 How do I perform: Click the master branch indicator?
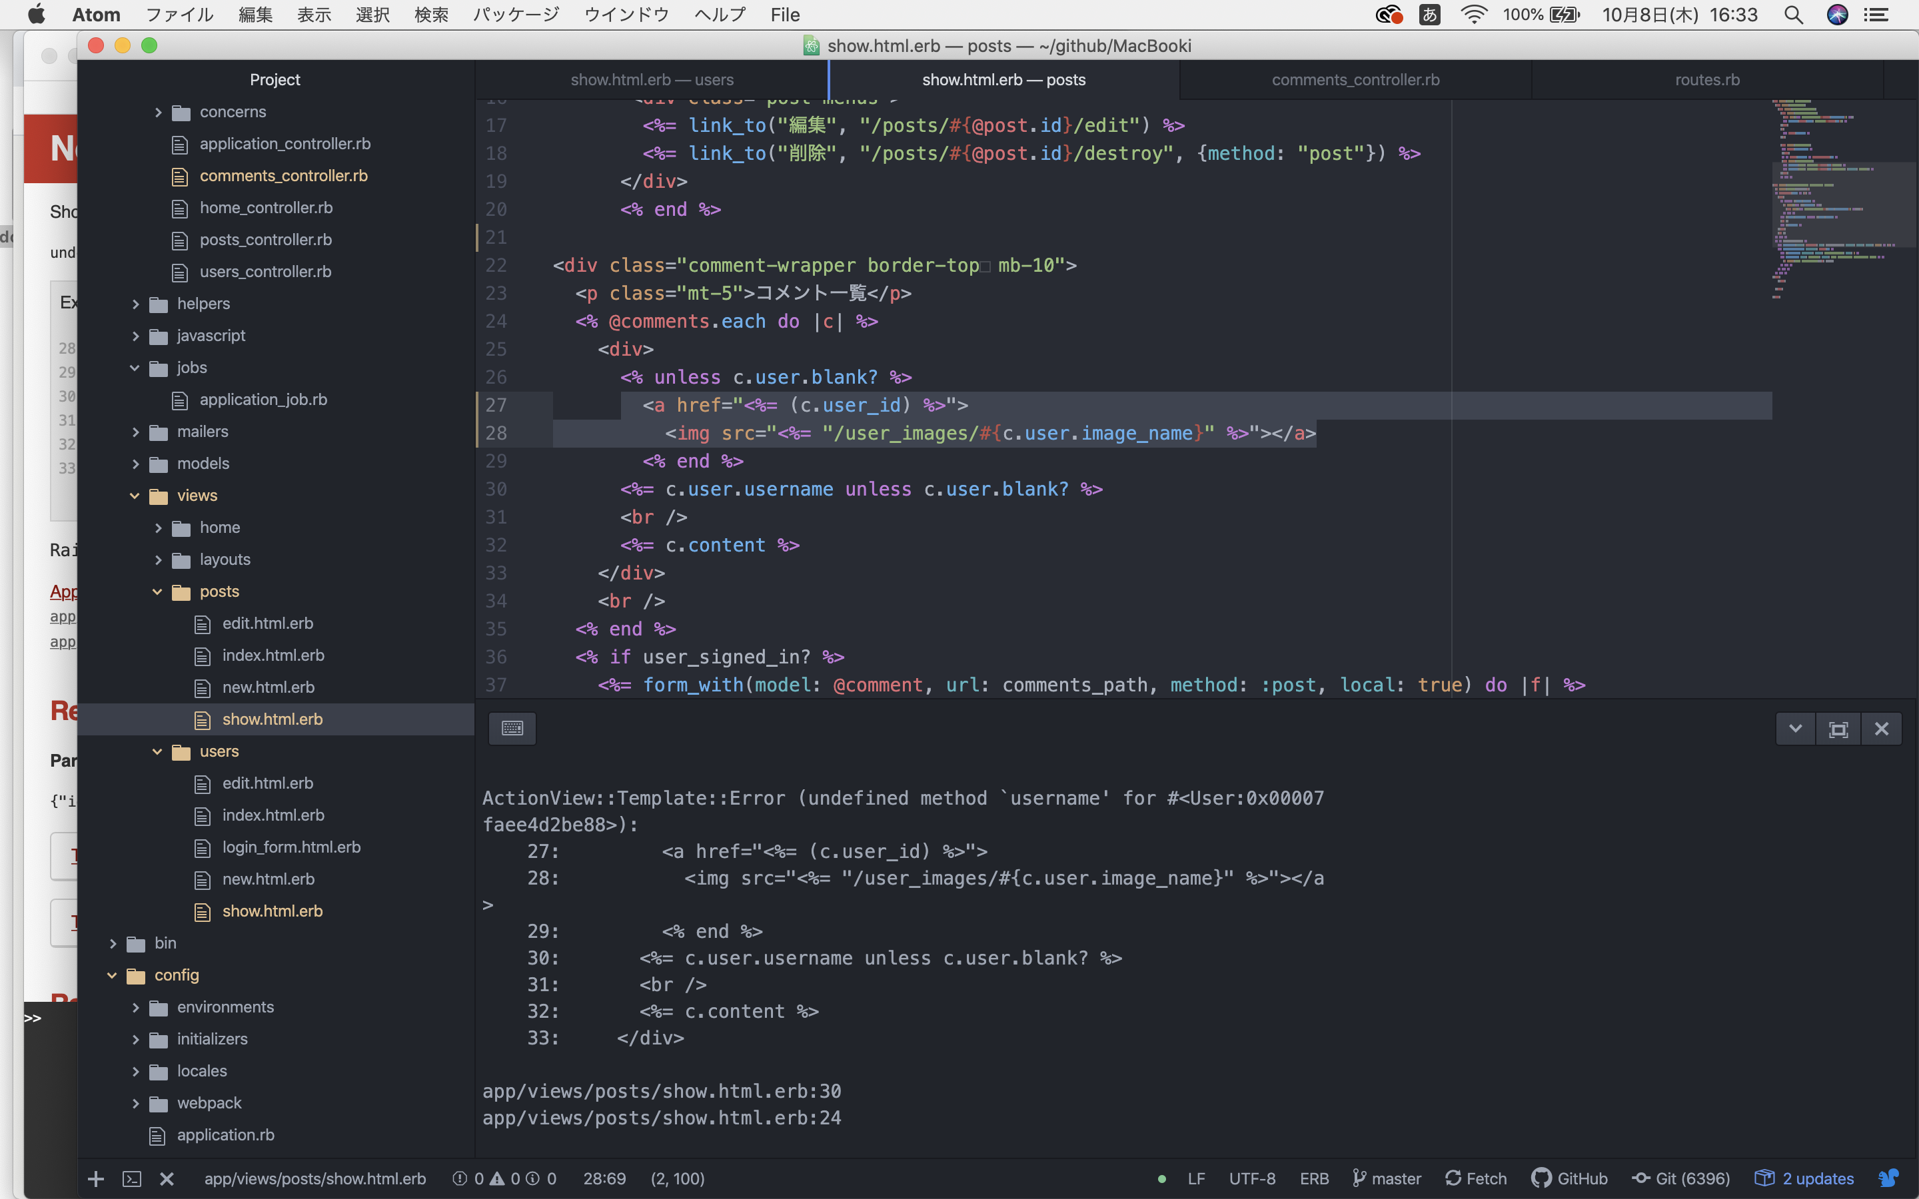pos(1387,1178)
